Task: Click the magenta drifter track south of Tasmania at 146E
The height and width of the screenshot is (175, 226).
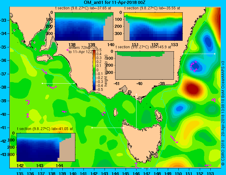Action: (136, 165)
